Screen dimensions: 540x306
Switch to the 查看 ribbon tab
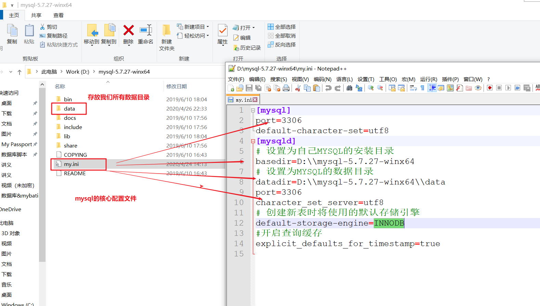(x=59, y=15)
